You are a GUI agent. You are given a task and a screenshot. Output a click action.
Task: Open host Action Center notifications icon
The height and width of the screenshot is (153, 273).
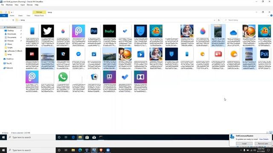pos(268,150)
